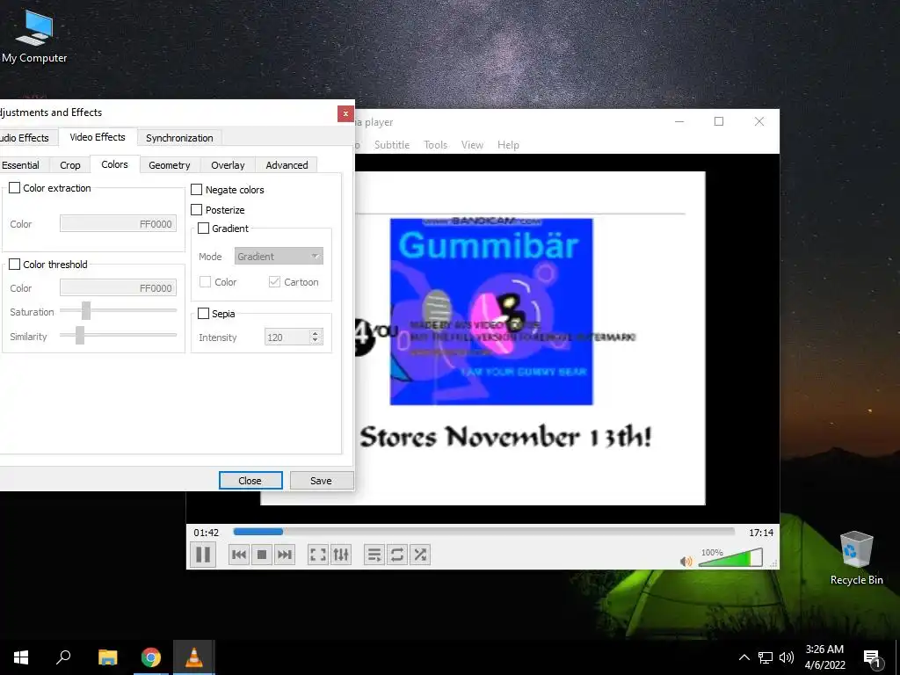900x675 pixels.
Task: Toggle loop repeat mode icon
Action: tap(396, 555)
